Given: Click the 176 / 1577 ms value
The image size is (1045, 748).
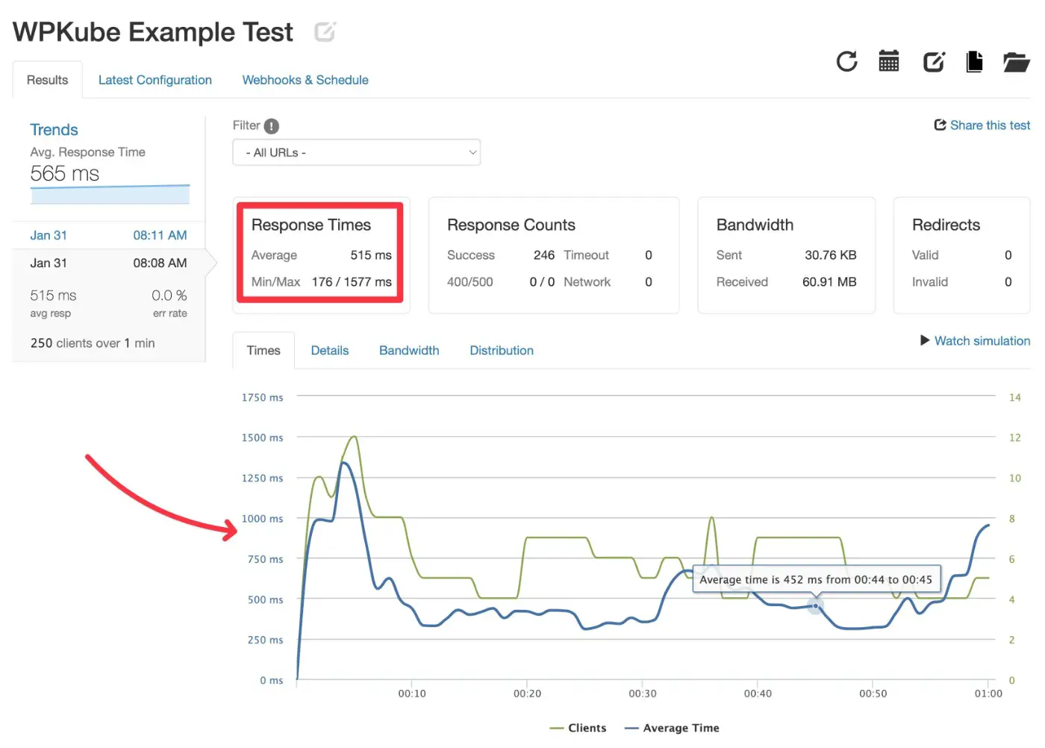Looking at the screenshot, I should [x=352, y=281].
